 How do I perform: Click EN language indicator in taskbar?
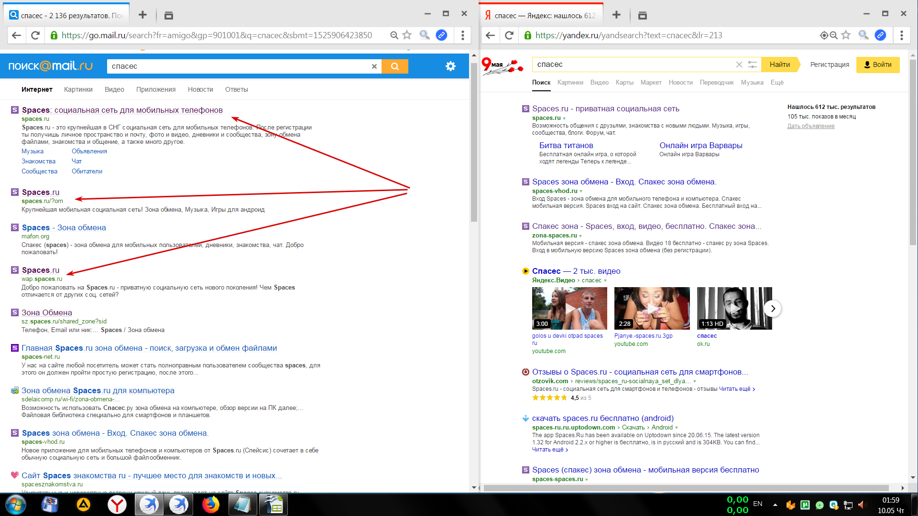point(758,504)
